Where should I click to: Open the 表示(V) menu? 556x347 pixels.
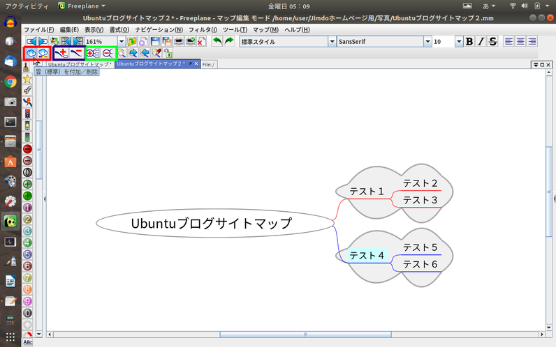point(94,30)
